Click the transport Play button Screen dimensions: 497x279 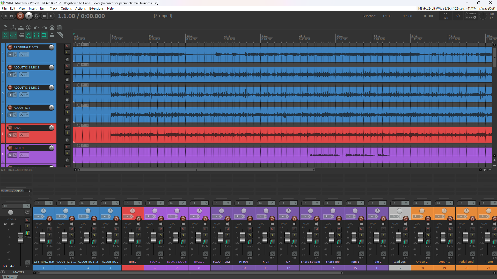pyautogui.click(x=29, y=16)
